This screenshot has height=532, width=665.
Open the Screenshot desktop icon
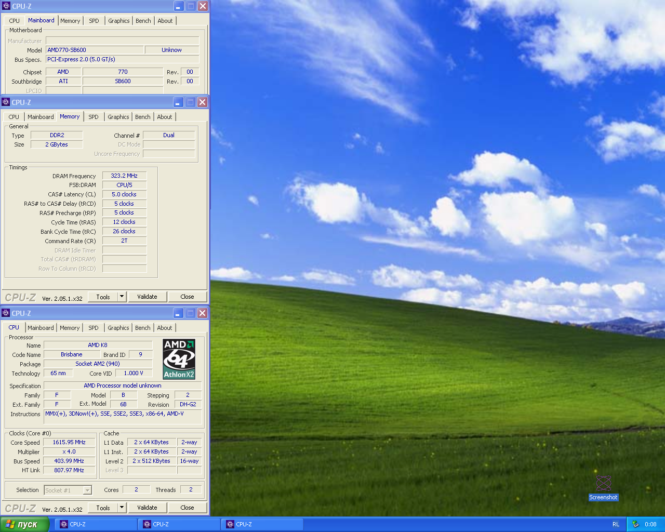603,487
